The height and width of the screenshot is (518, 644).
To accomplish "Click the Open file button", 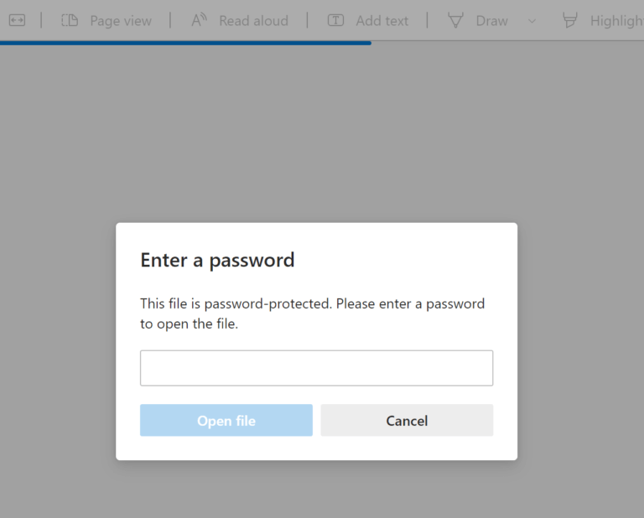I will (226, 421).
